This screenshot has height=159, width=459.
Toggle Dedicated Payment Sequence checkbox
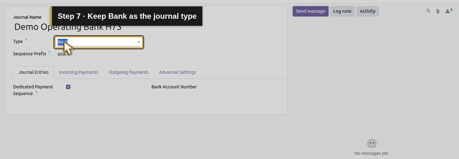[68, 87]
